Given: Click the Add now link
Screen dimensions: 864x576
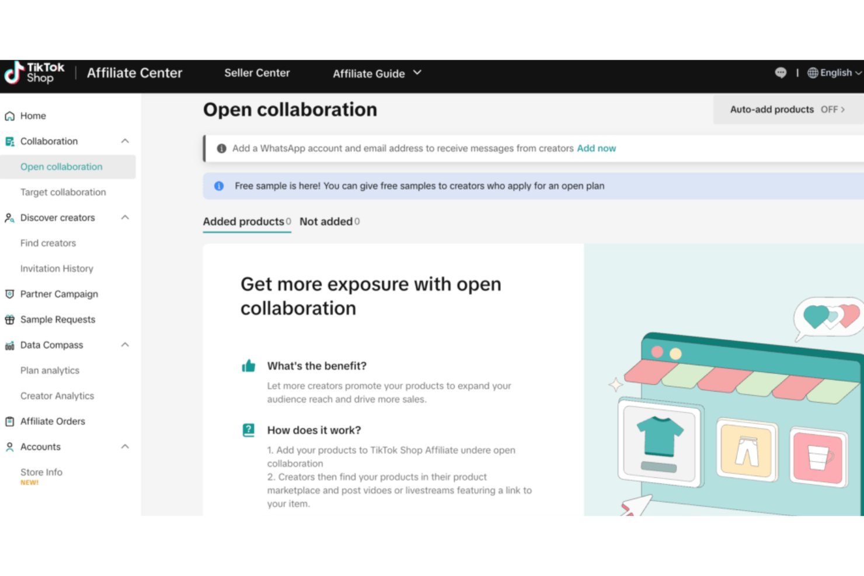Looking at the screenshot, I should [x=596, y=148].
